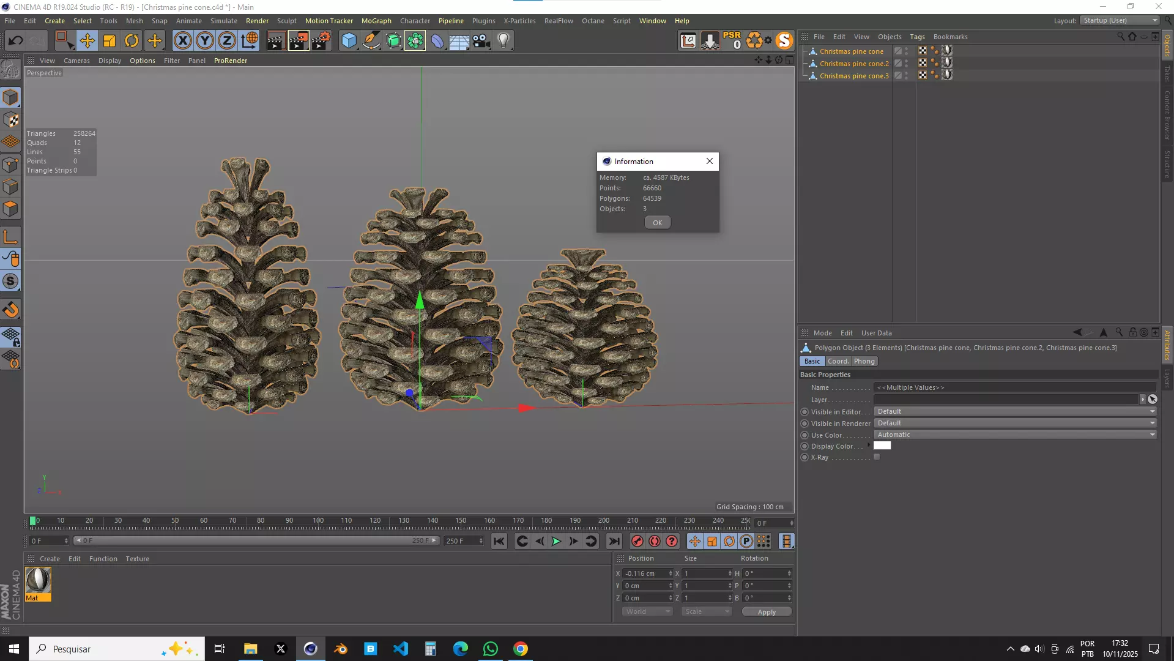Open Object Manager Tags menu
The image size is (1174, 661).
[x=917, y=37]
